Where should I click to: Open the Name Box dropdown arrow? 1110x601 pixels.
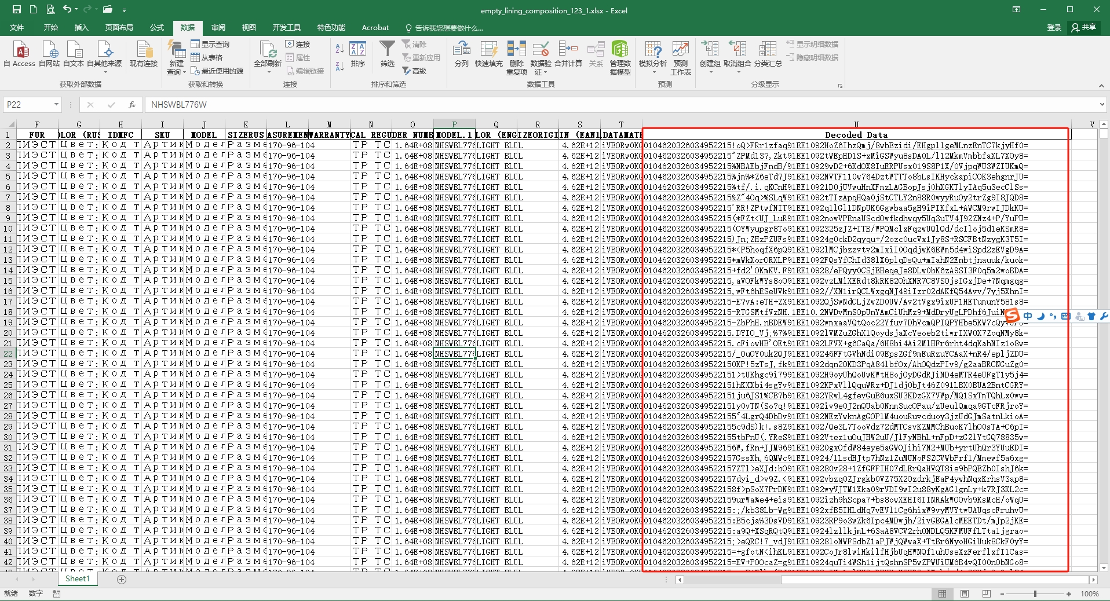click(56, 105)
